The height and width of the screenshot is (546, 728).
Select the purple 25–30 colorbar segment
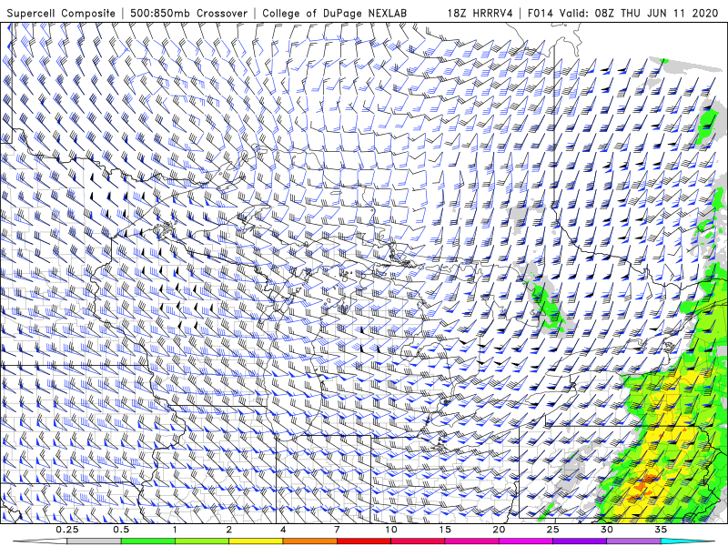(x=580, y=541)
